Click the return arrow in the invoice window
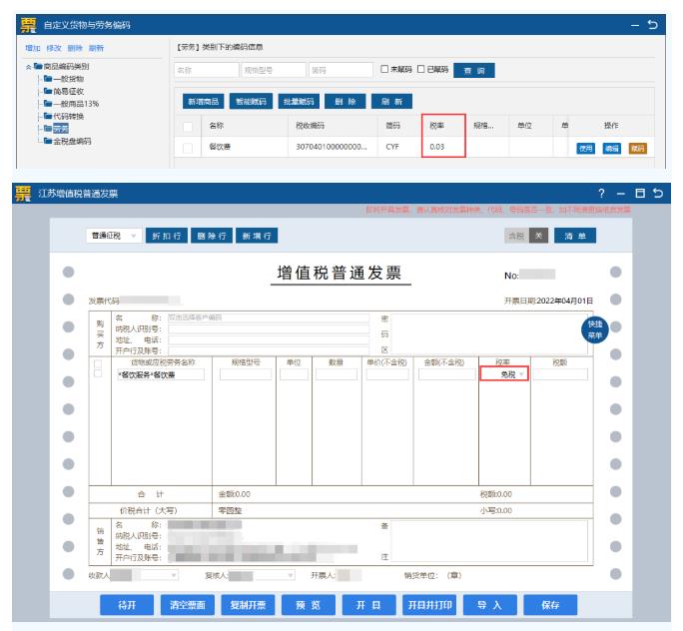 click(x=657, y=193)
